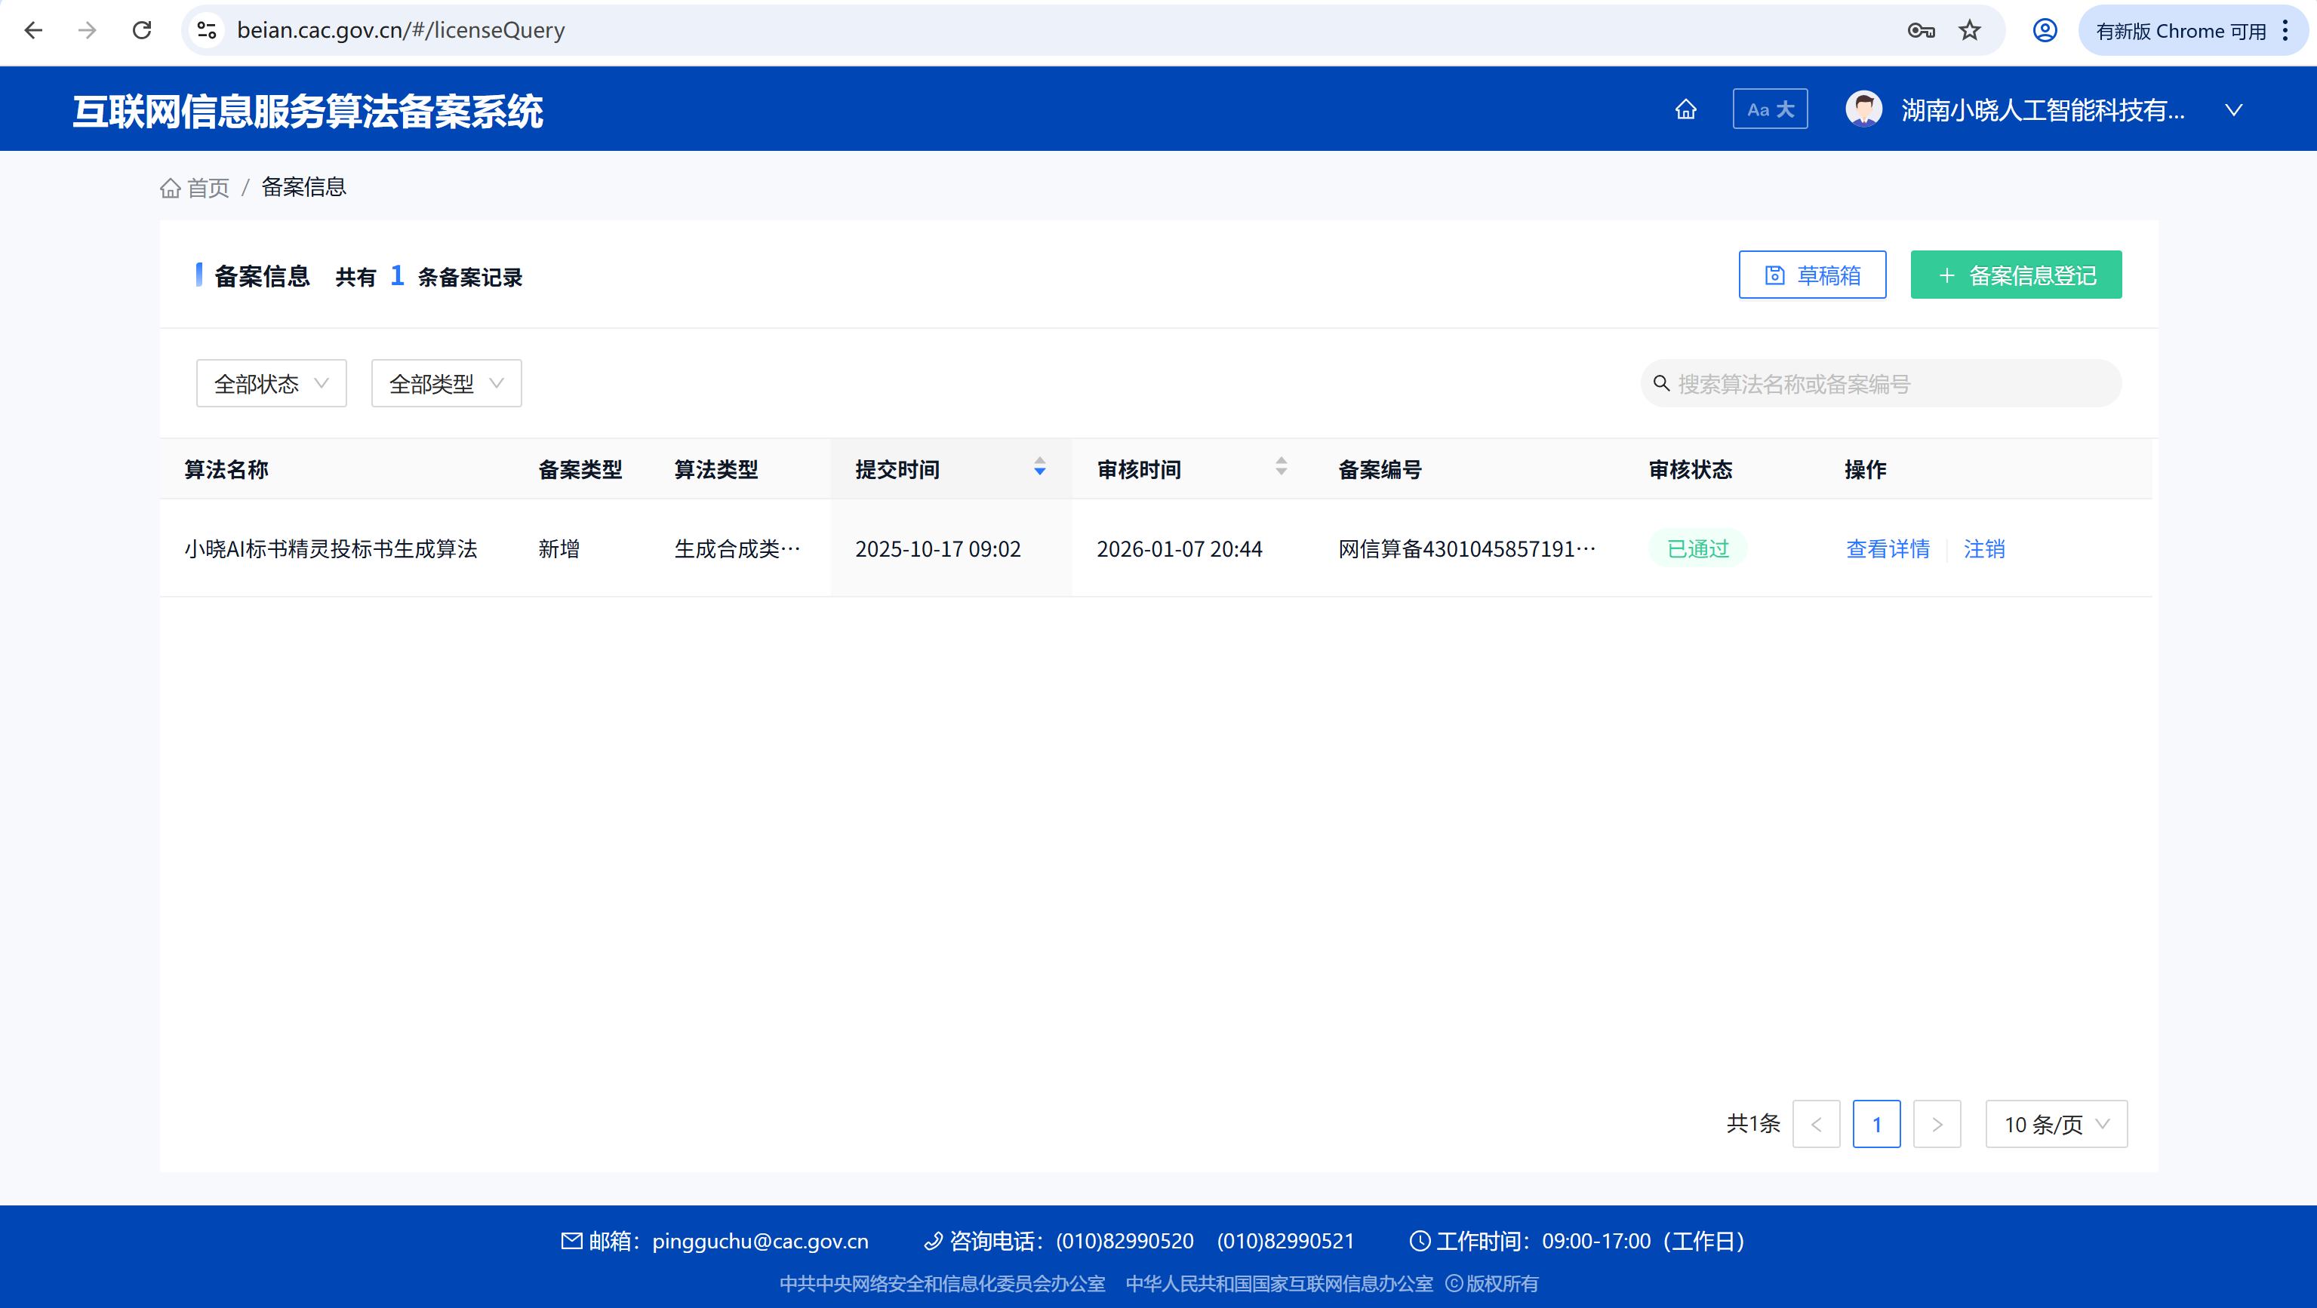Click 注销 to cancel the filing
The width and height of the screenshot is (2317, 1308).
click(x=1983, y=548)
